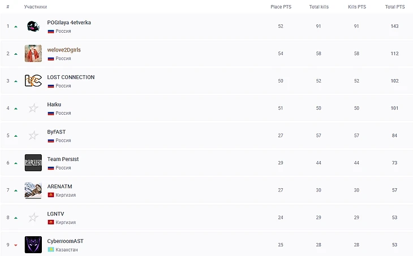Open Team Persist team name link
The height and width of the screenshot is (256, 413).
coord(63,159)
